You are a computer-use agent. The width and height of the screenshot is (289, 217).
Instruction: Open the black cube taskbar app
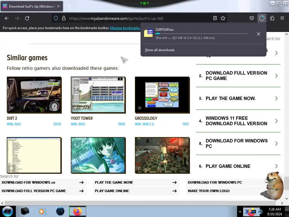[25, 211]
